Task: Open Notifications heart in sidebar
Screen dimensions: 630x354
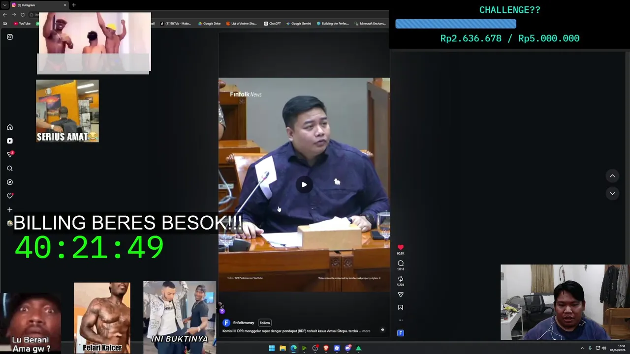Action: (x=10, y=196)
